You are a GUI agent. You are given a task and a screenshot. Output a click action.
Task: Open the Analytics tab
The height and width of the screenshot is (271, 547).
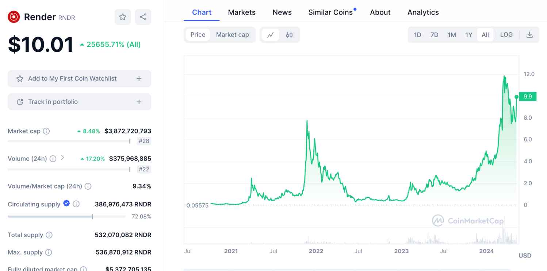[x=423, y=12]
